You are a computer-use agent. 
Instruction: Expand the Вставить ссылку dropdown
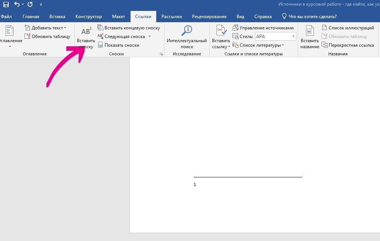[229, 47]
